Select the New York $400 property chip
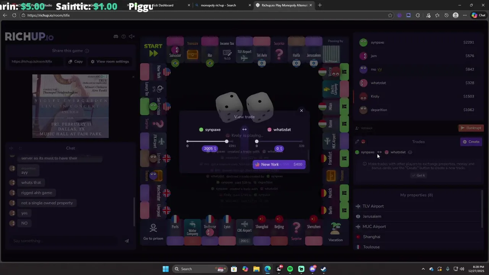Image resolution: width=489 pixels, height=275 pixels. [279, 165]
